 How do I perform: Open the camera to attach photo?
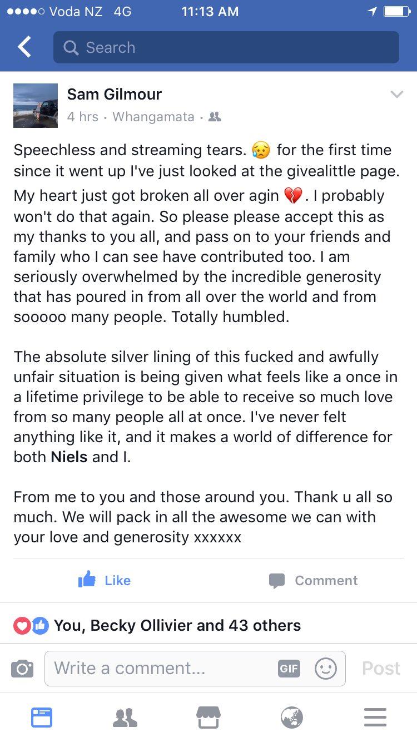point(22,668)
